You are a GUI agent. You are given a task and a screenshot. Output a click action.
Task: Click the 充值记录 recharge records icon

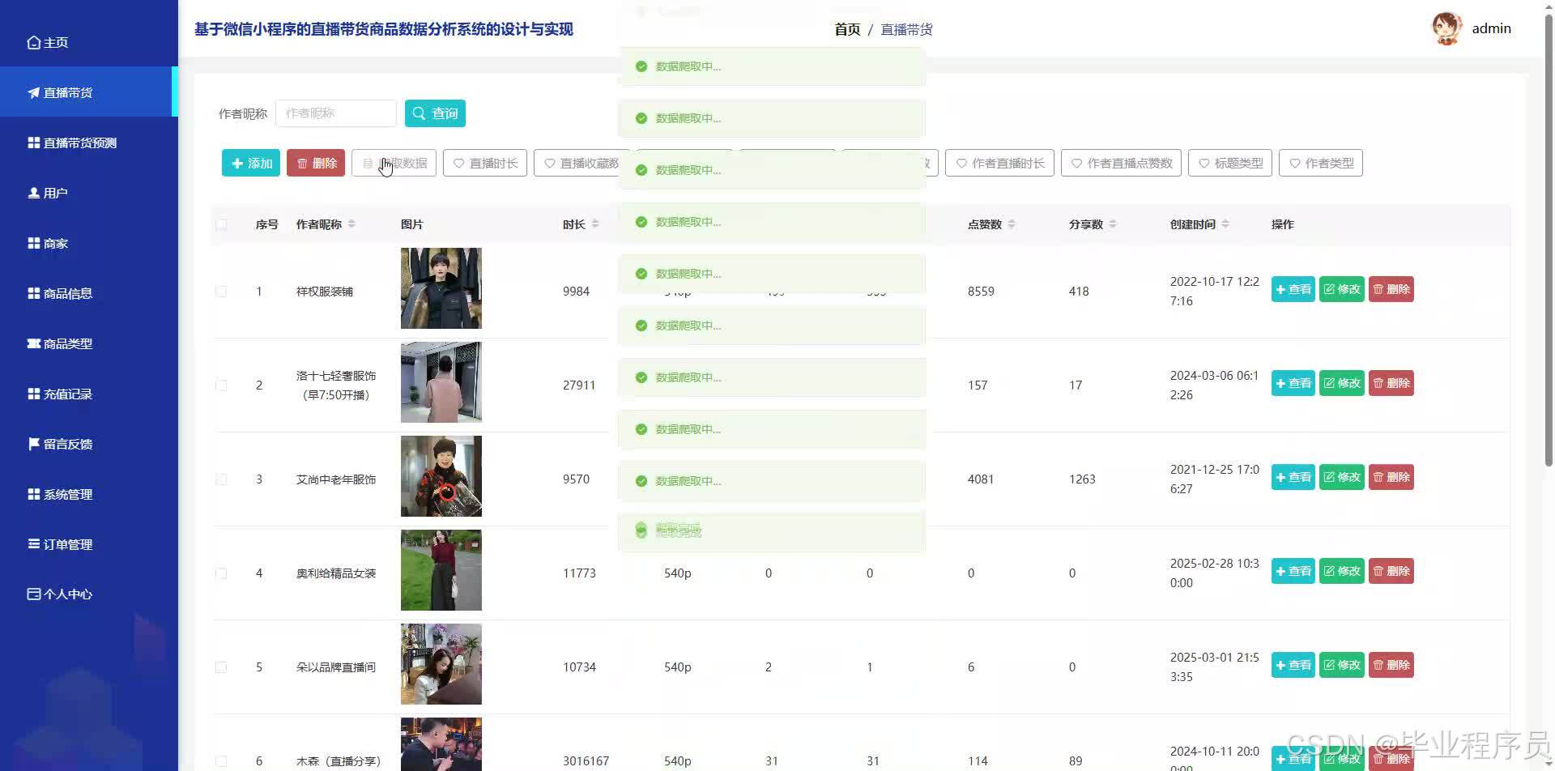[x=33, y=394]
